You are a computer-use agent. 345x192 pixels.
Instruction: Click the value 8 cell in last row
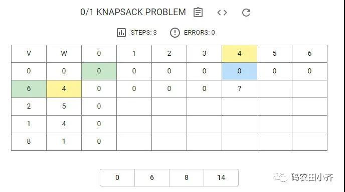point(29,142)
